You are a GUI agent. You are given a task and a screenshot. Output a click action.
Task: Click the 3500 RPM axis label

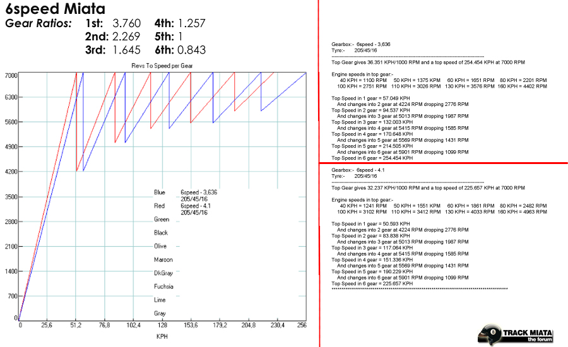[x=11, y=197]
